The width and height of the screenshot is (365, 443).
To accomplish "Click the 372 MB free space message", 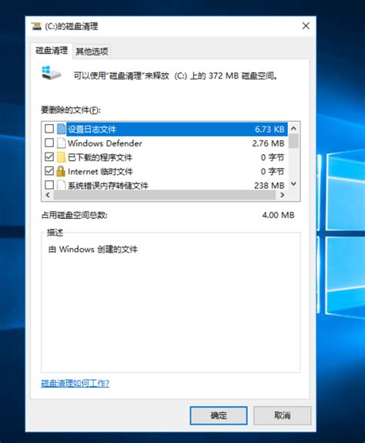I will [176, 76].
